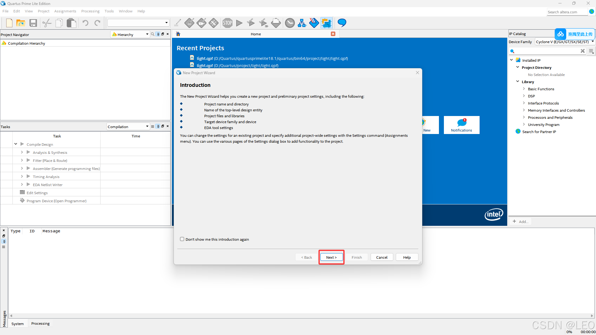Click Cancel in New Project Wizard

382,257
